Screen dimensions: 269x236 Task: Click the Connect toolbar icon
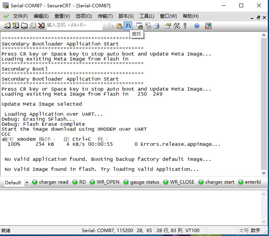coord(7,26)
